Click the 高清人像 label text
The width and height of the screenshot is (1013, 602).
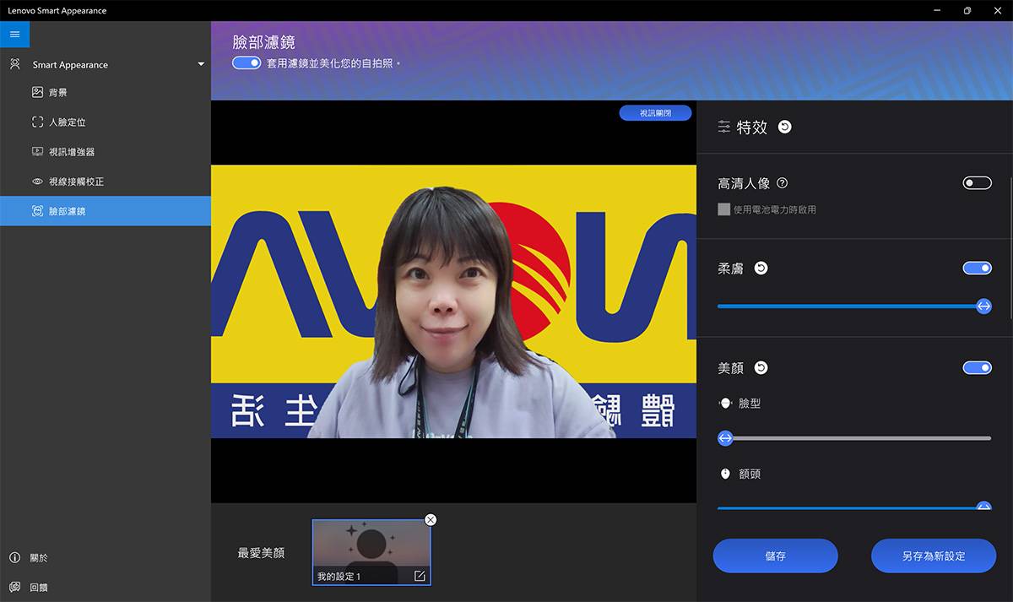pyautogui.click(x=744, y=183)
